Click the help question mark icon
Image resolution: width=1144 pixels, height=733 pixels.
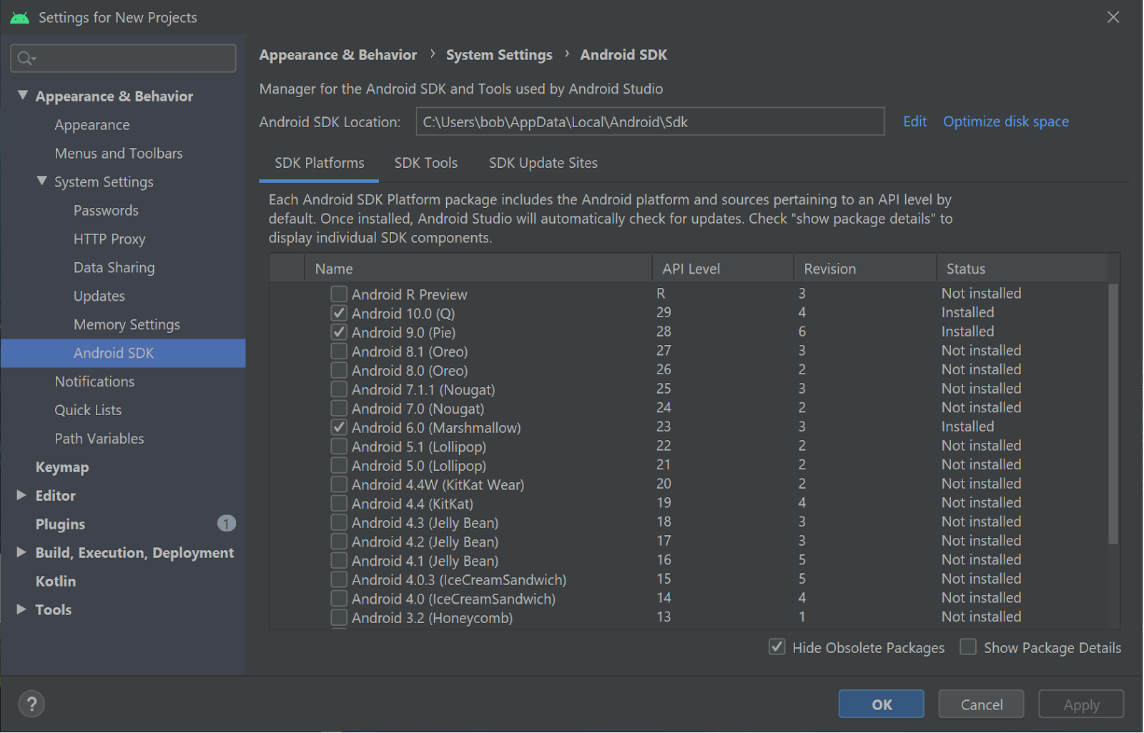tap(31, 705)
